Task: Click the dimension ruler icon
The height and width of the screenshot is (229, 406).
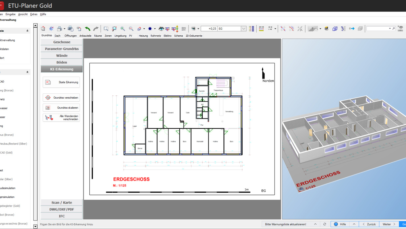Action: tap(261, 29)
